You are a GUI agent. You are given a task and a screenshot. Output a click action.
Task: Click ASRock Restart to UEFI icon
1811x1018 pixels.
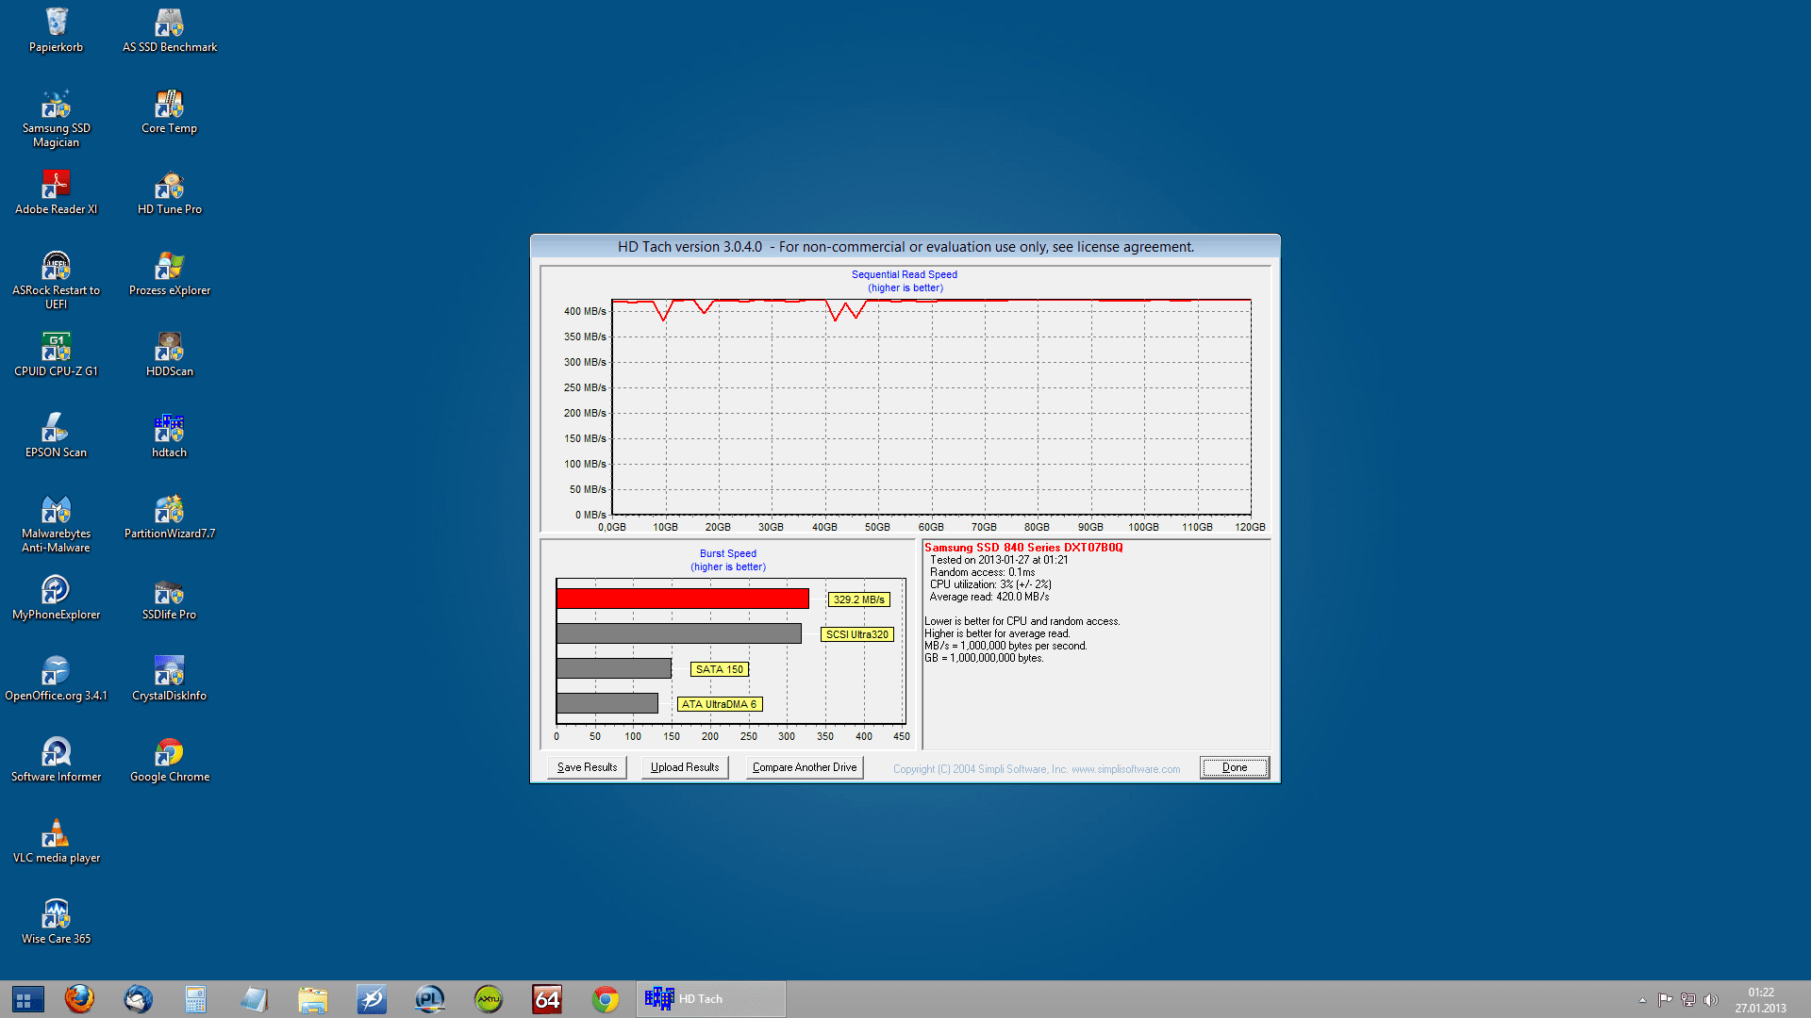(x=56, y=281)
